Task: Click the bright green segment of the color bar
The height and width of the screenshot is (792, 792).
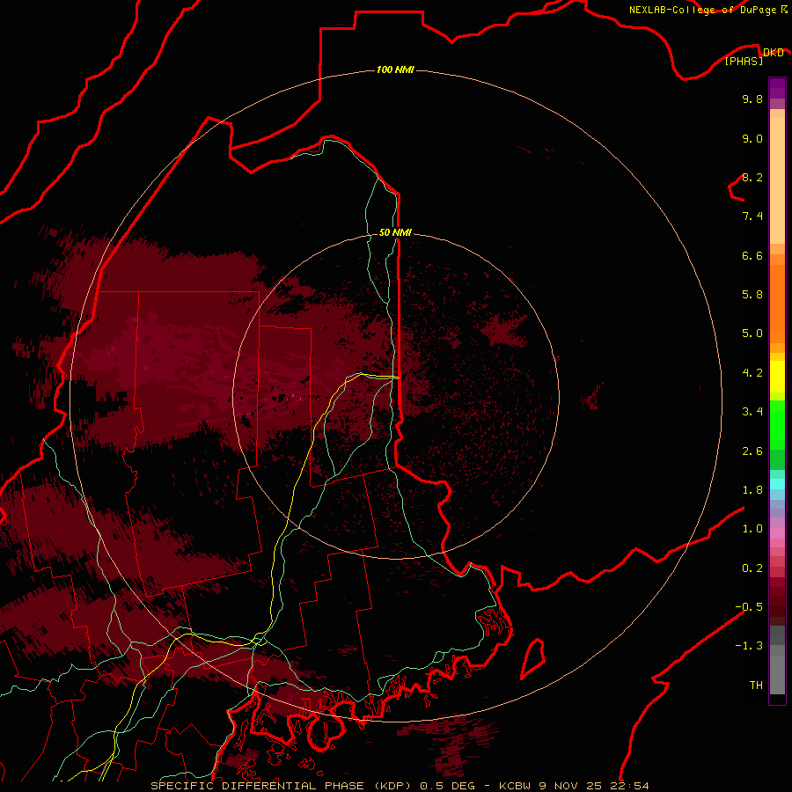Action: (x=777, y=425)
